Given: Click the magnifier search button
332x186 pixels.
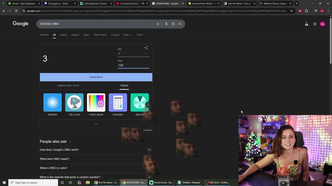Looking at the screenshot, I should click(x=180, y=24).
